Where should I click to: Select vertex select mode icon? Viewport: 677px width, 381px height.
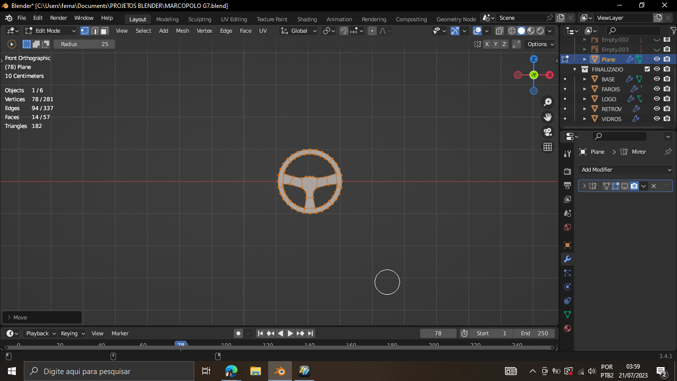pyautogui.click(x=85, y=31)
